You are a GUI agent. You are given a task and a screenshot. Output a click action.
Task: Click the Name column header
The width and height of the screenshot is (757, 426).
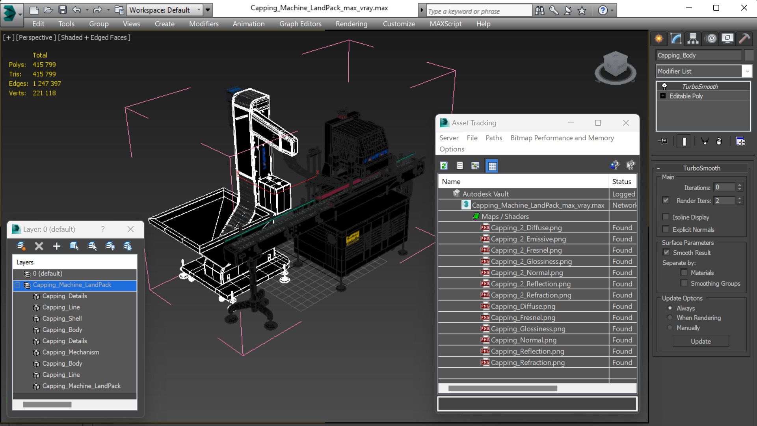coord(523,182)
